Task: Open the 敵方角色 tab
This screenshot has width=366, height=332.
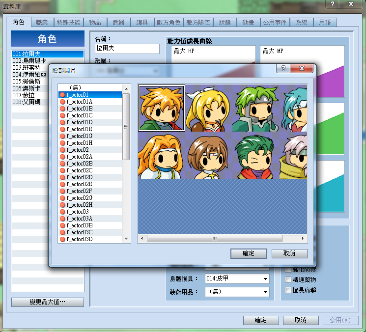Action: (169, 23)
